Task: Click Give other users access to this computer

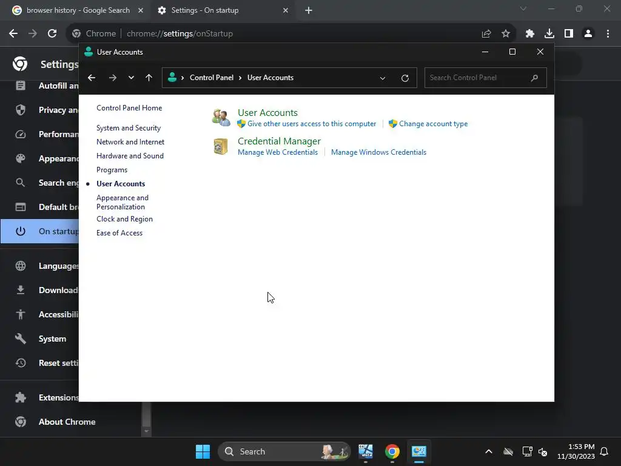Action: 312,124
